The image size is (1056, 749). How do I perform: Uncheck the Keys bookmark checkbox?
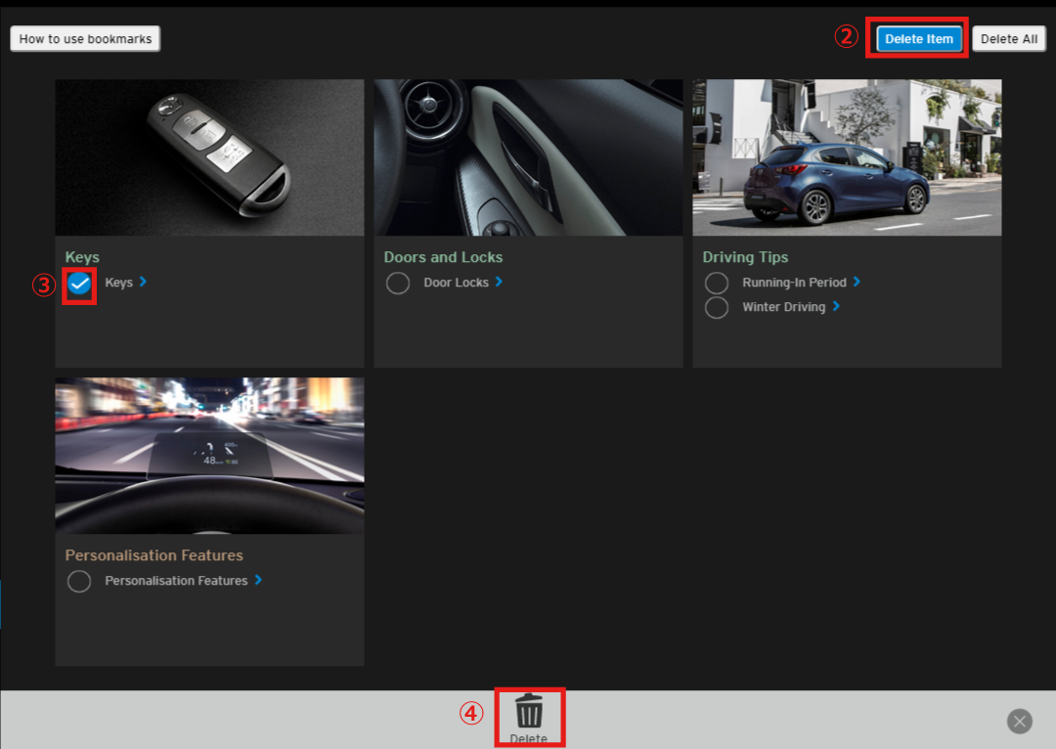coord(79,284)
